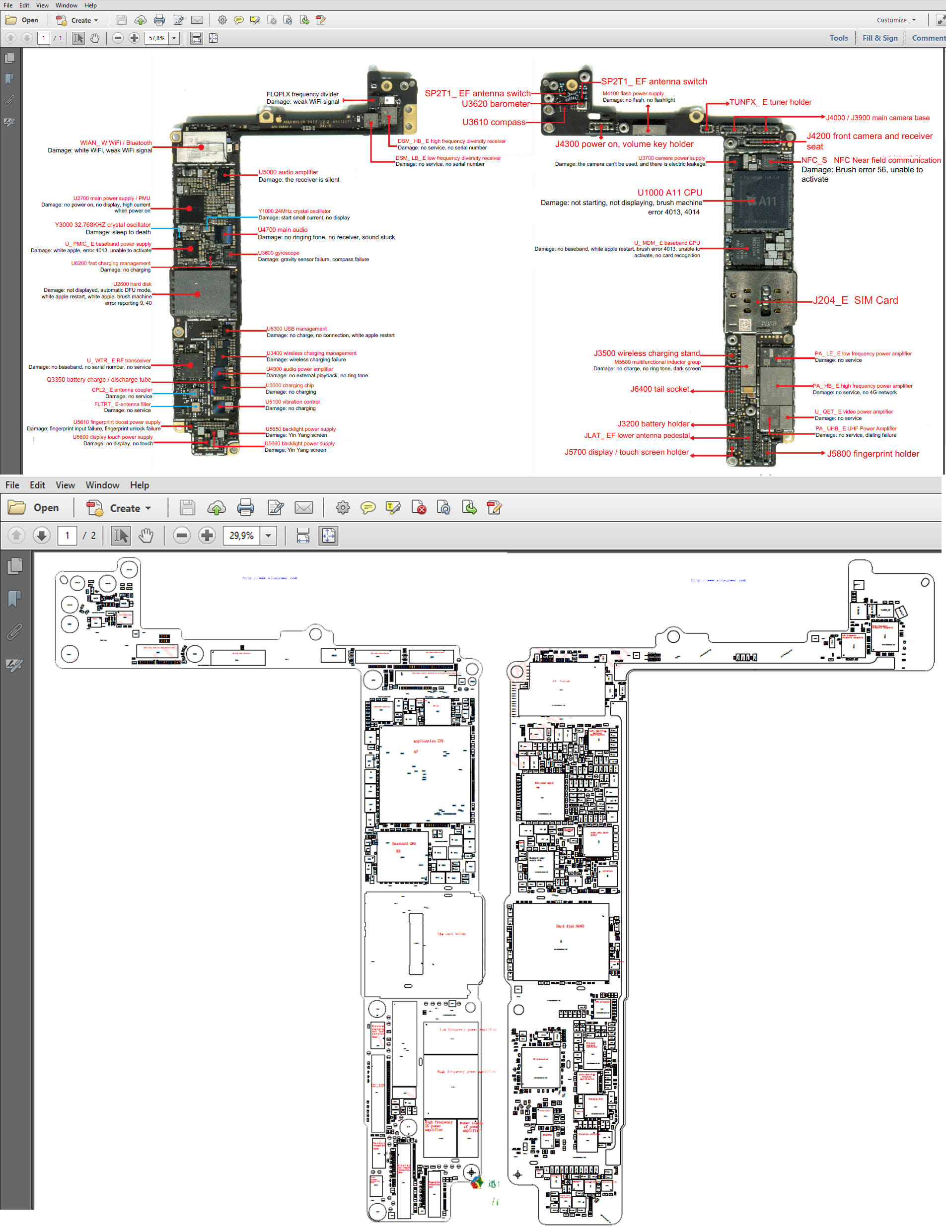Screen dimensions: 946x1231
Task: Add a sticky note comment in lower toolbar
Action: click(x=367, y=508)
